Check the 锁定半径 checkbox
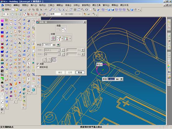 tap(38, 67)
